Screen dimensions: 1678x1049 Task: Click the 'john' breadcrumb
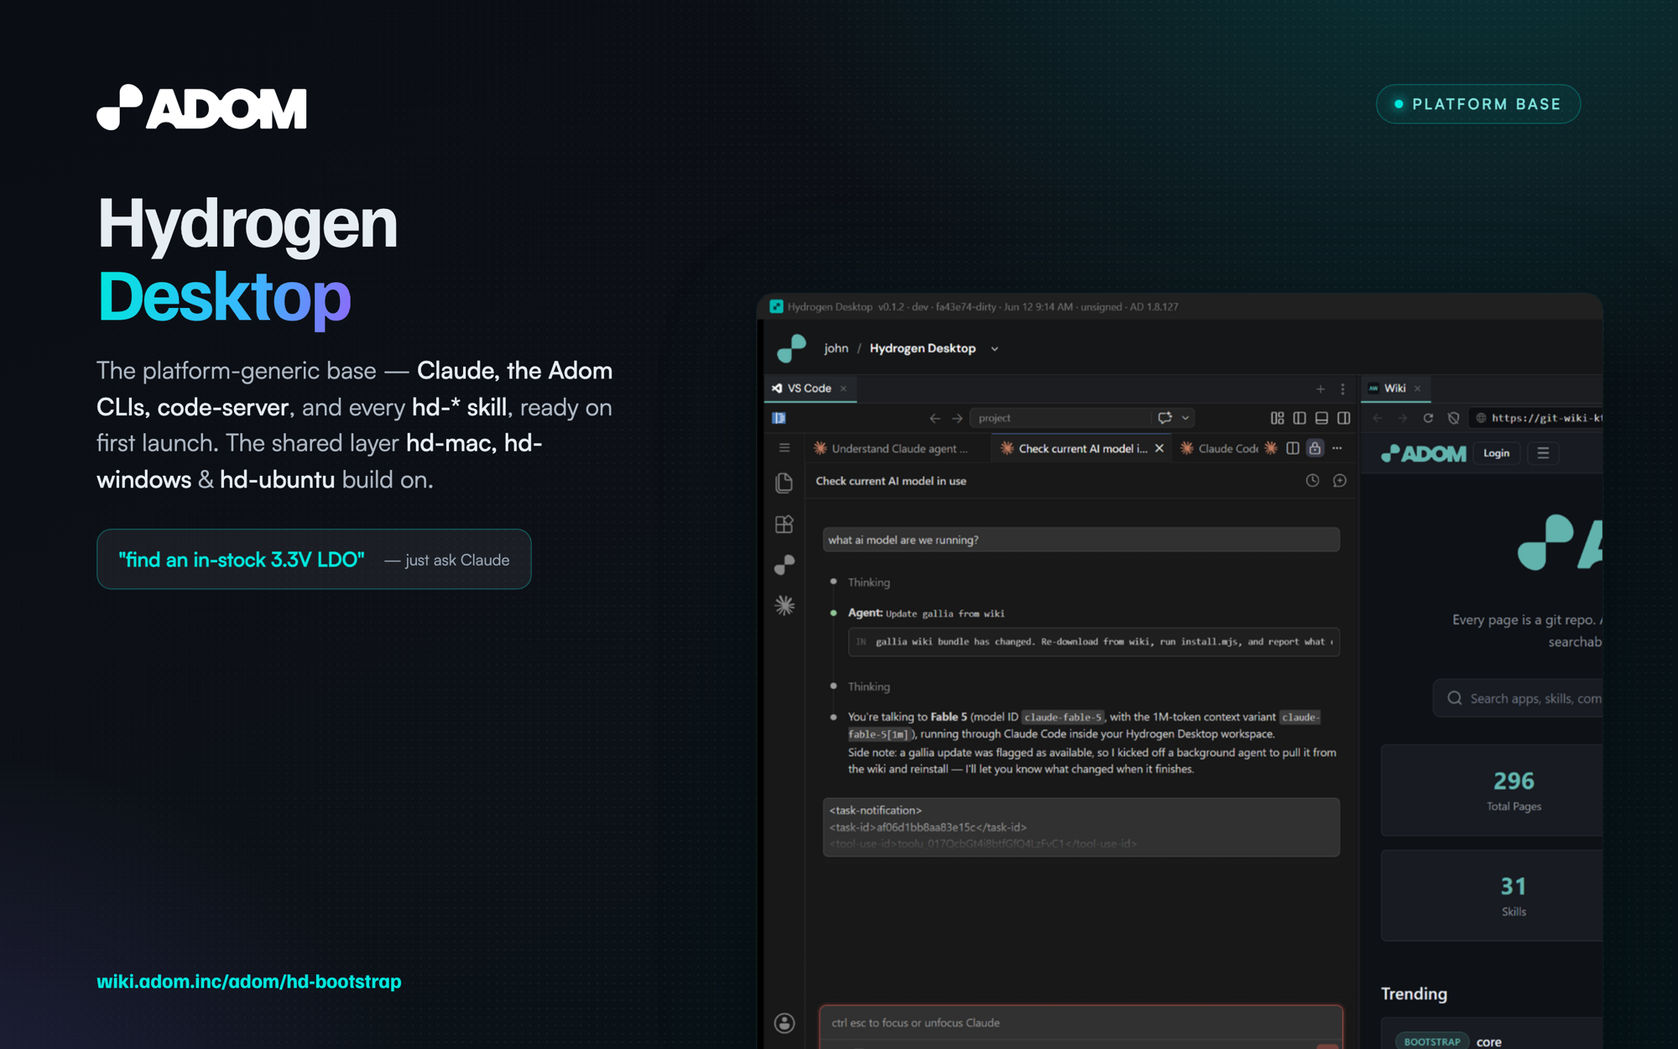pyautogui.click(x=836, y=348)
